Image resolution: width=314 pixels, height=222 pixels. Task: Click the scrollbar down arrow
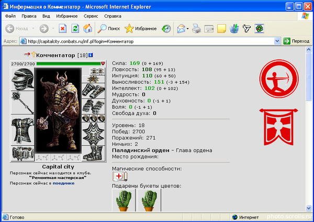pos(309,208)
